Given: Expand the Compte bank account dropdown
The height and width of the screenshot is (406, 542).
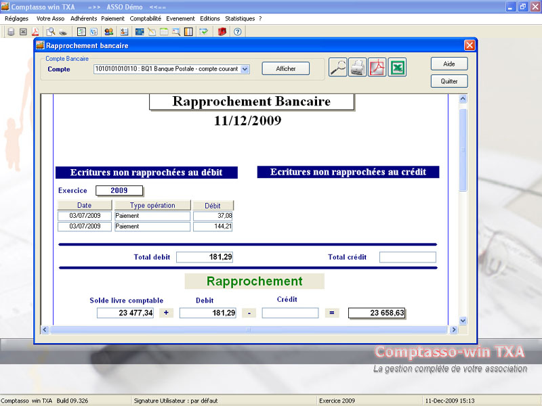Looking at the screenshot, I should point(245,69).
